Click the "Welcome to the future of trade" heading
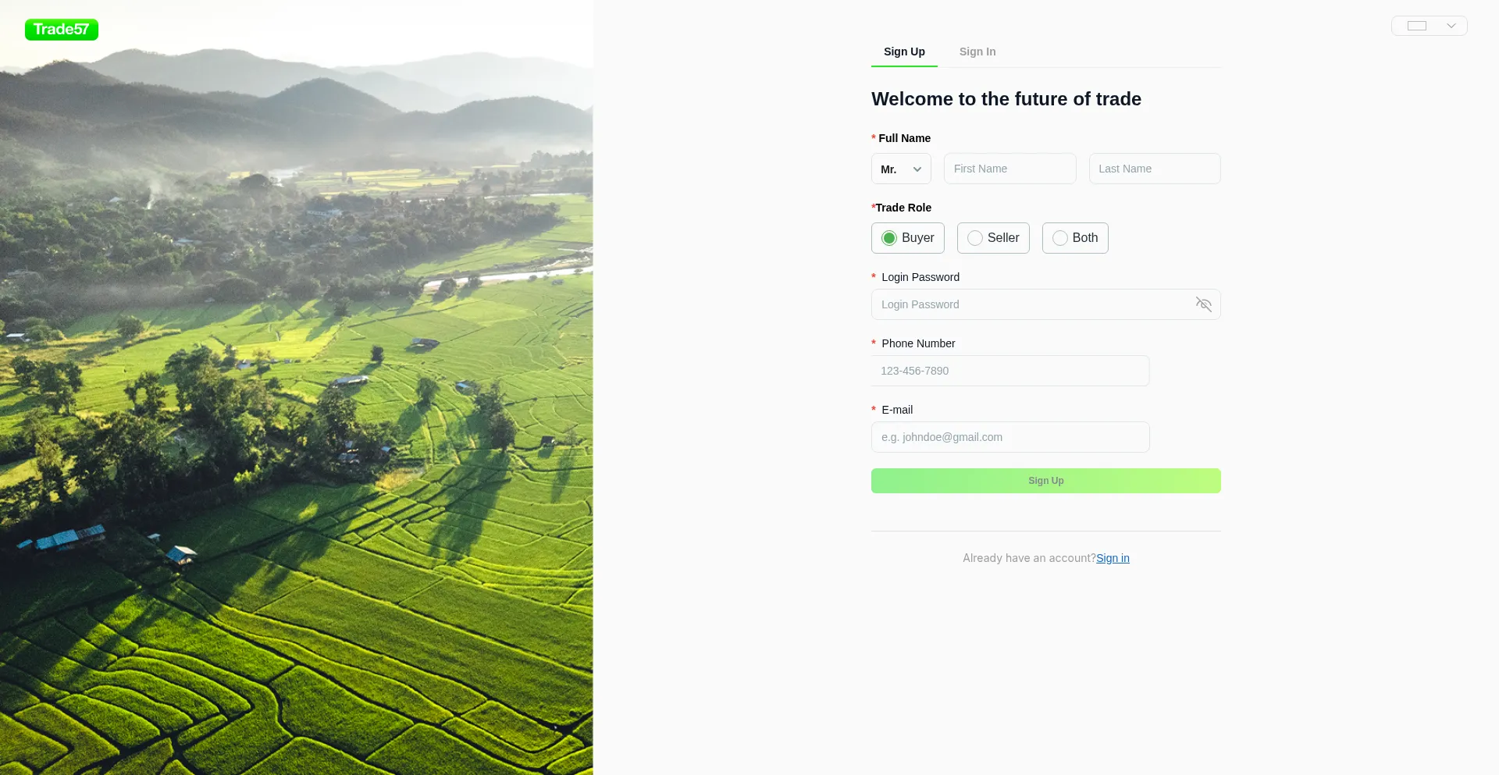1499x775 pixels. click(x=1006, y=99)
